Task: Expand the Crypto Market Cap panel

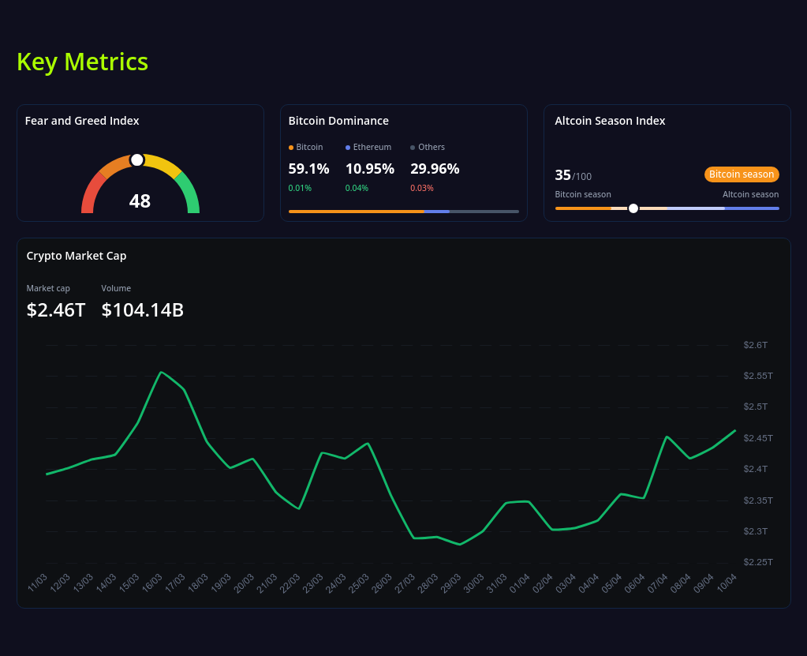Action: (76, 256)
